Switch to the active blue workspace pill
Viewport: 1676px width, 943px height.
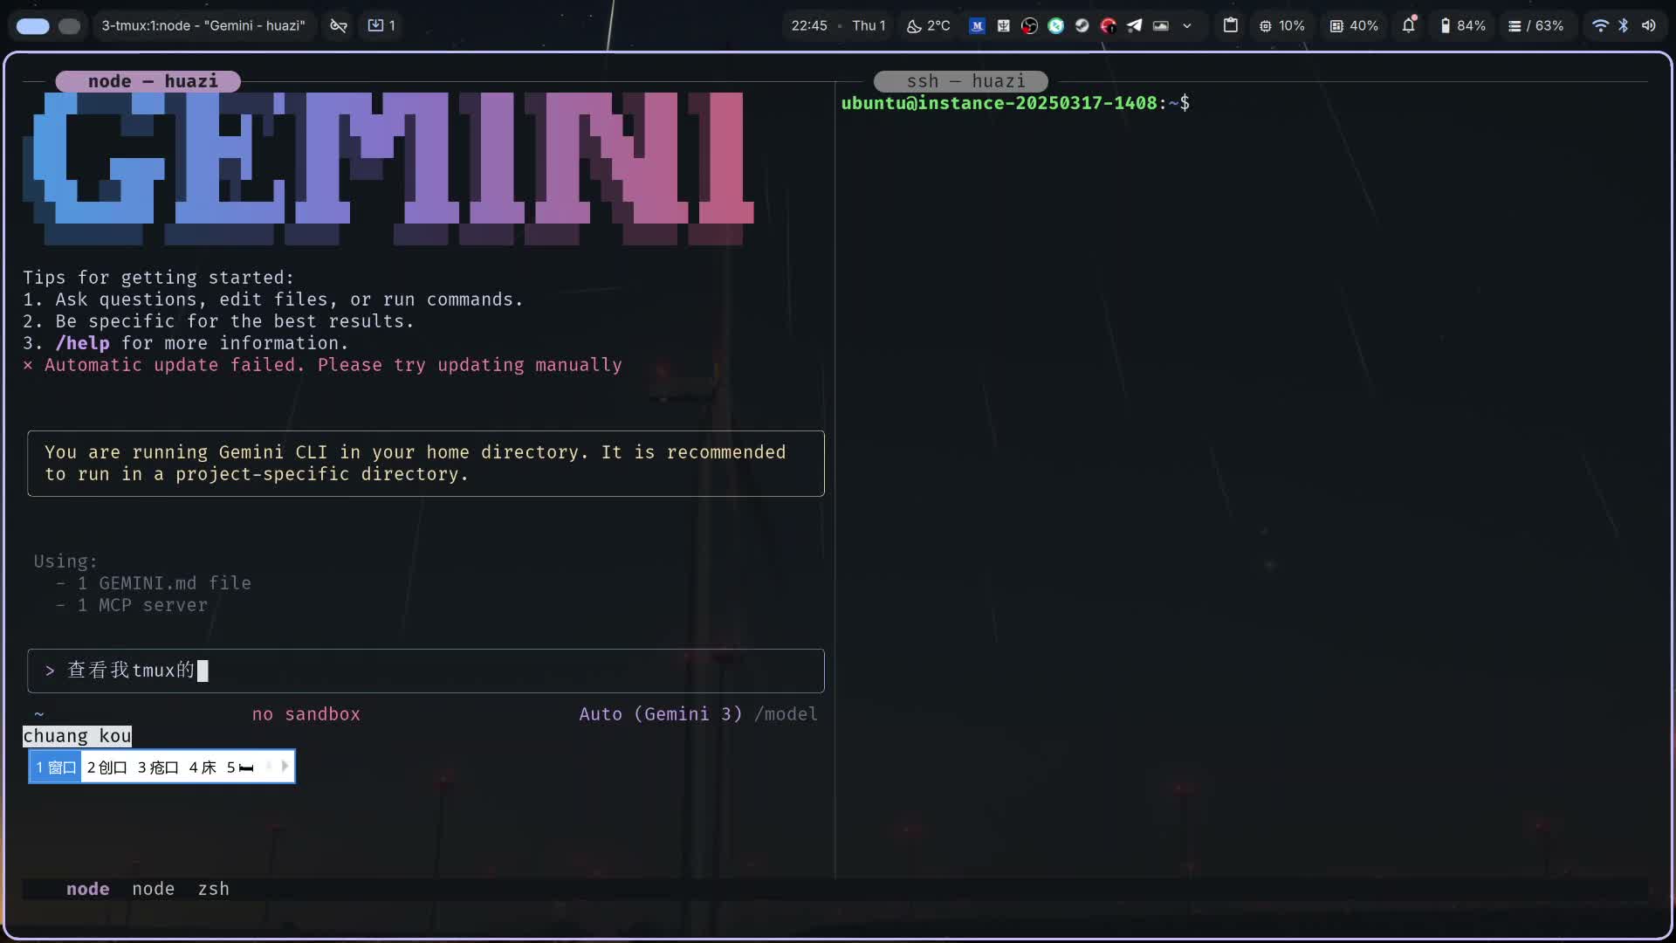(x=33, y=26)
